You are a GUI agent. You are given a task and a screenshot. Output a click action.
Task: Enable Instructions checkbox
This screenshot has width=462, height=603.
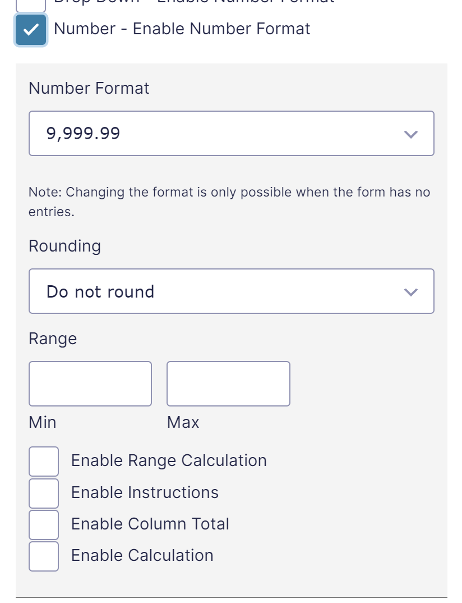44,493
